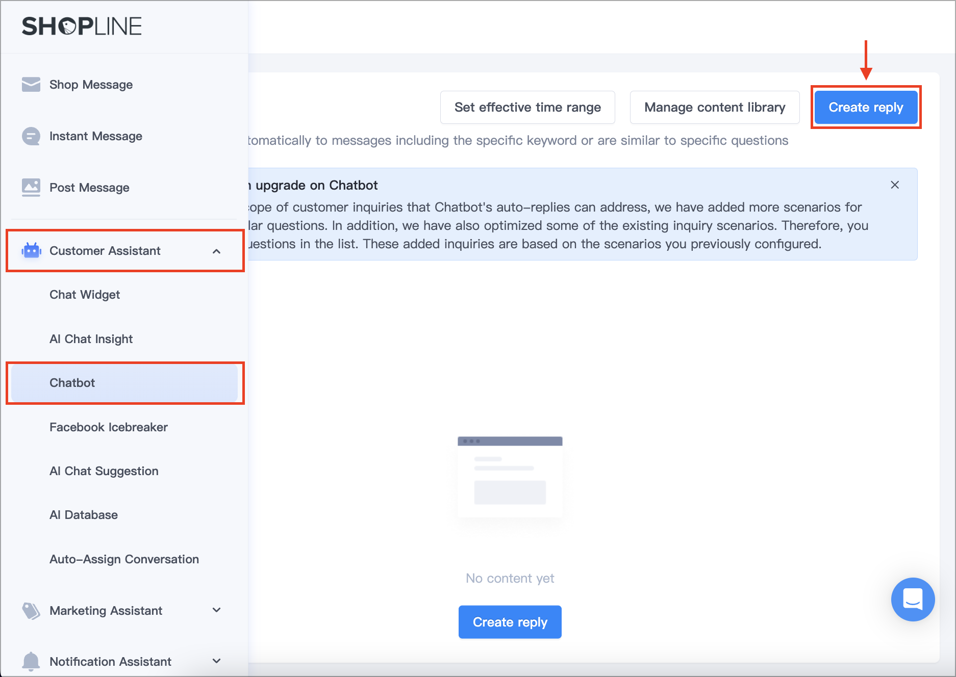Viewport: 956px width, 677px height.
Task: Dismiss the Chatbot upgrade notice
Action: 895,185
